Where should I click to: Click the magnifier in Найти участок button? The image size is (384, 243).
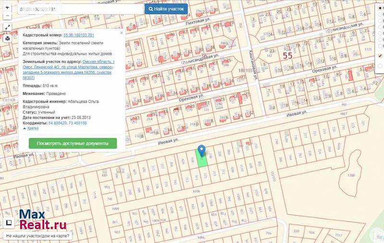pyautogui.click(x=151, y=9)
